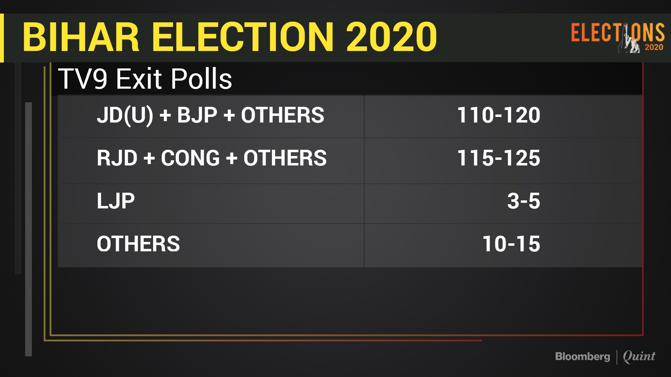Select the TV9 Exit Polls heading

pos(145,79)
